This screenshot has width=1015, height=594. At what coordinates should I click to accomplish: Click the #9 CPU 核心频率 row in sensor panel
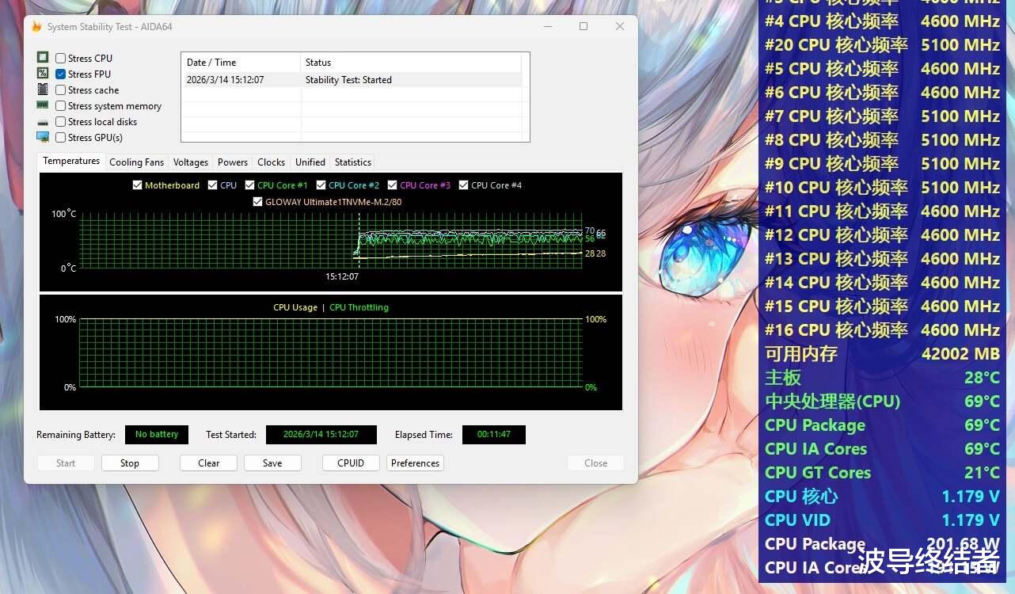click(883, 164)
